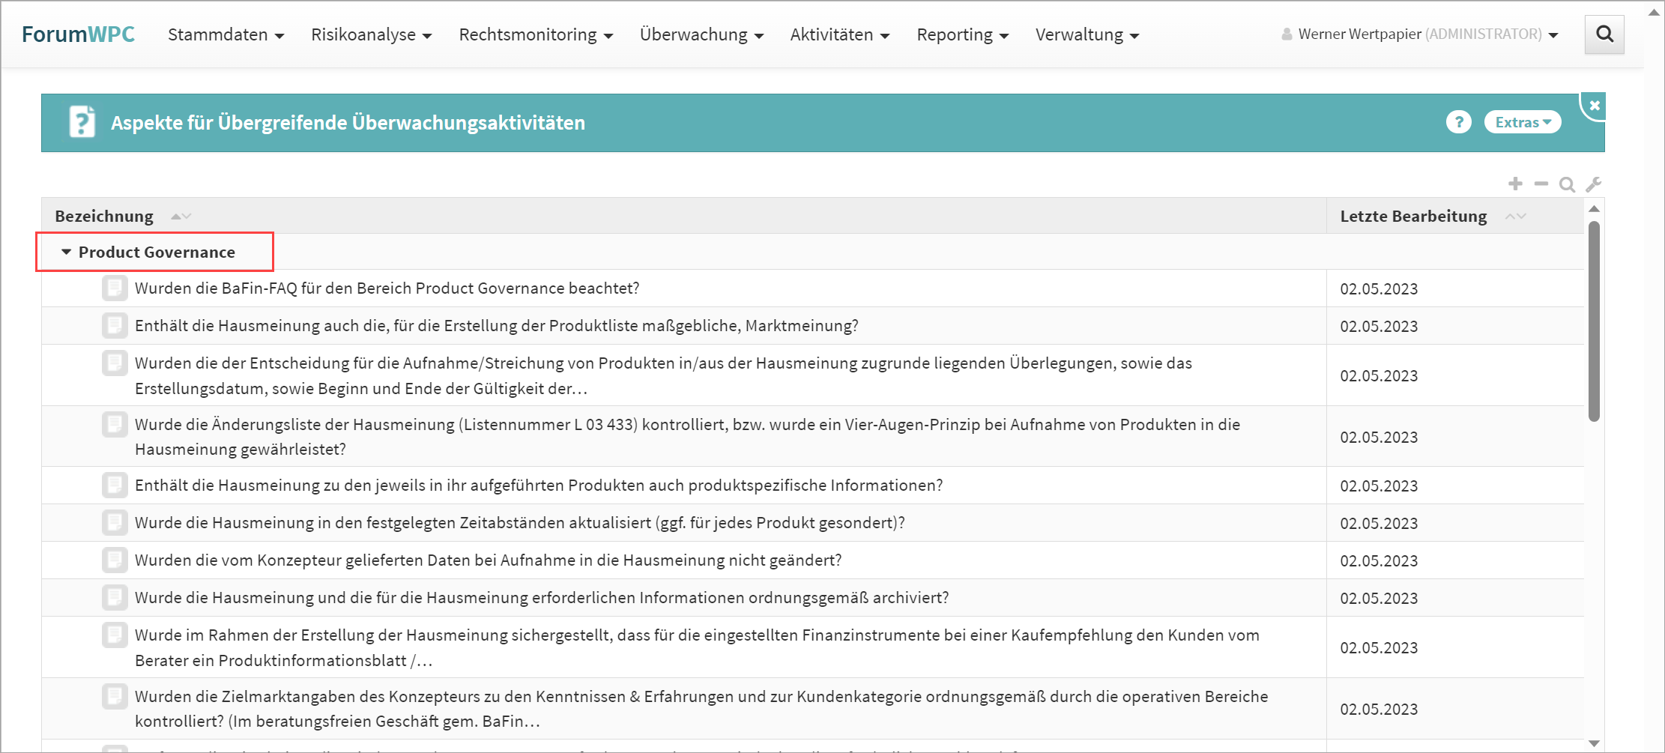
Task: Select 'Wurden die Zielmarktangaben des Konzepteurs' text
Action: tap(701, 709)
